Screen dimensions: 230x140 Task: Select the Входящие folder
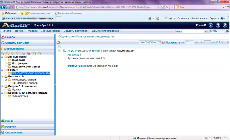[18, 60]
